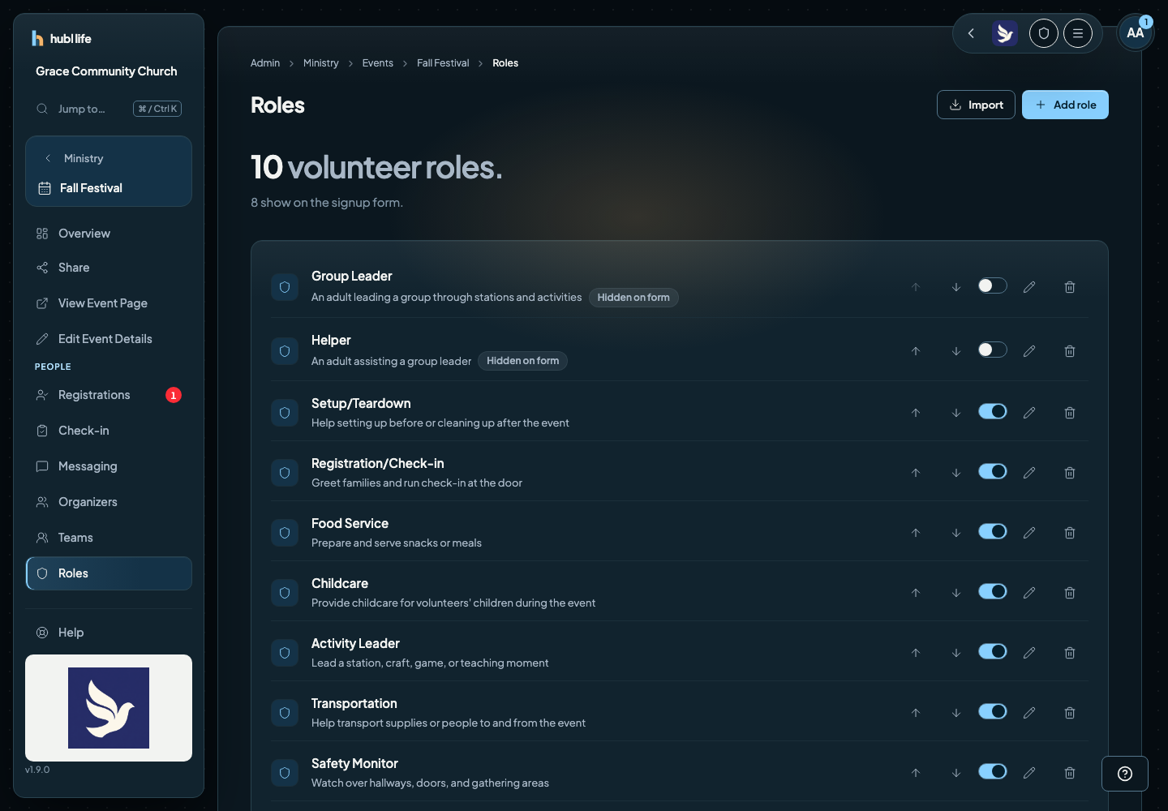Viewport: 1168px width, 811px height.
Task: Click Admin breadcrumb link
Action: 265,63
